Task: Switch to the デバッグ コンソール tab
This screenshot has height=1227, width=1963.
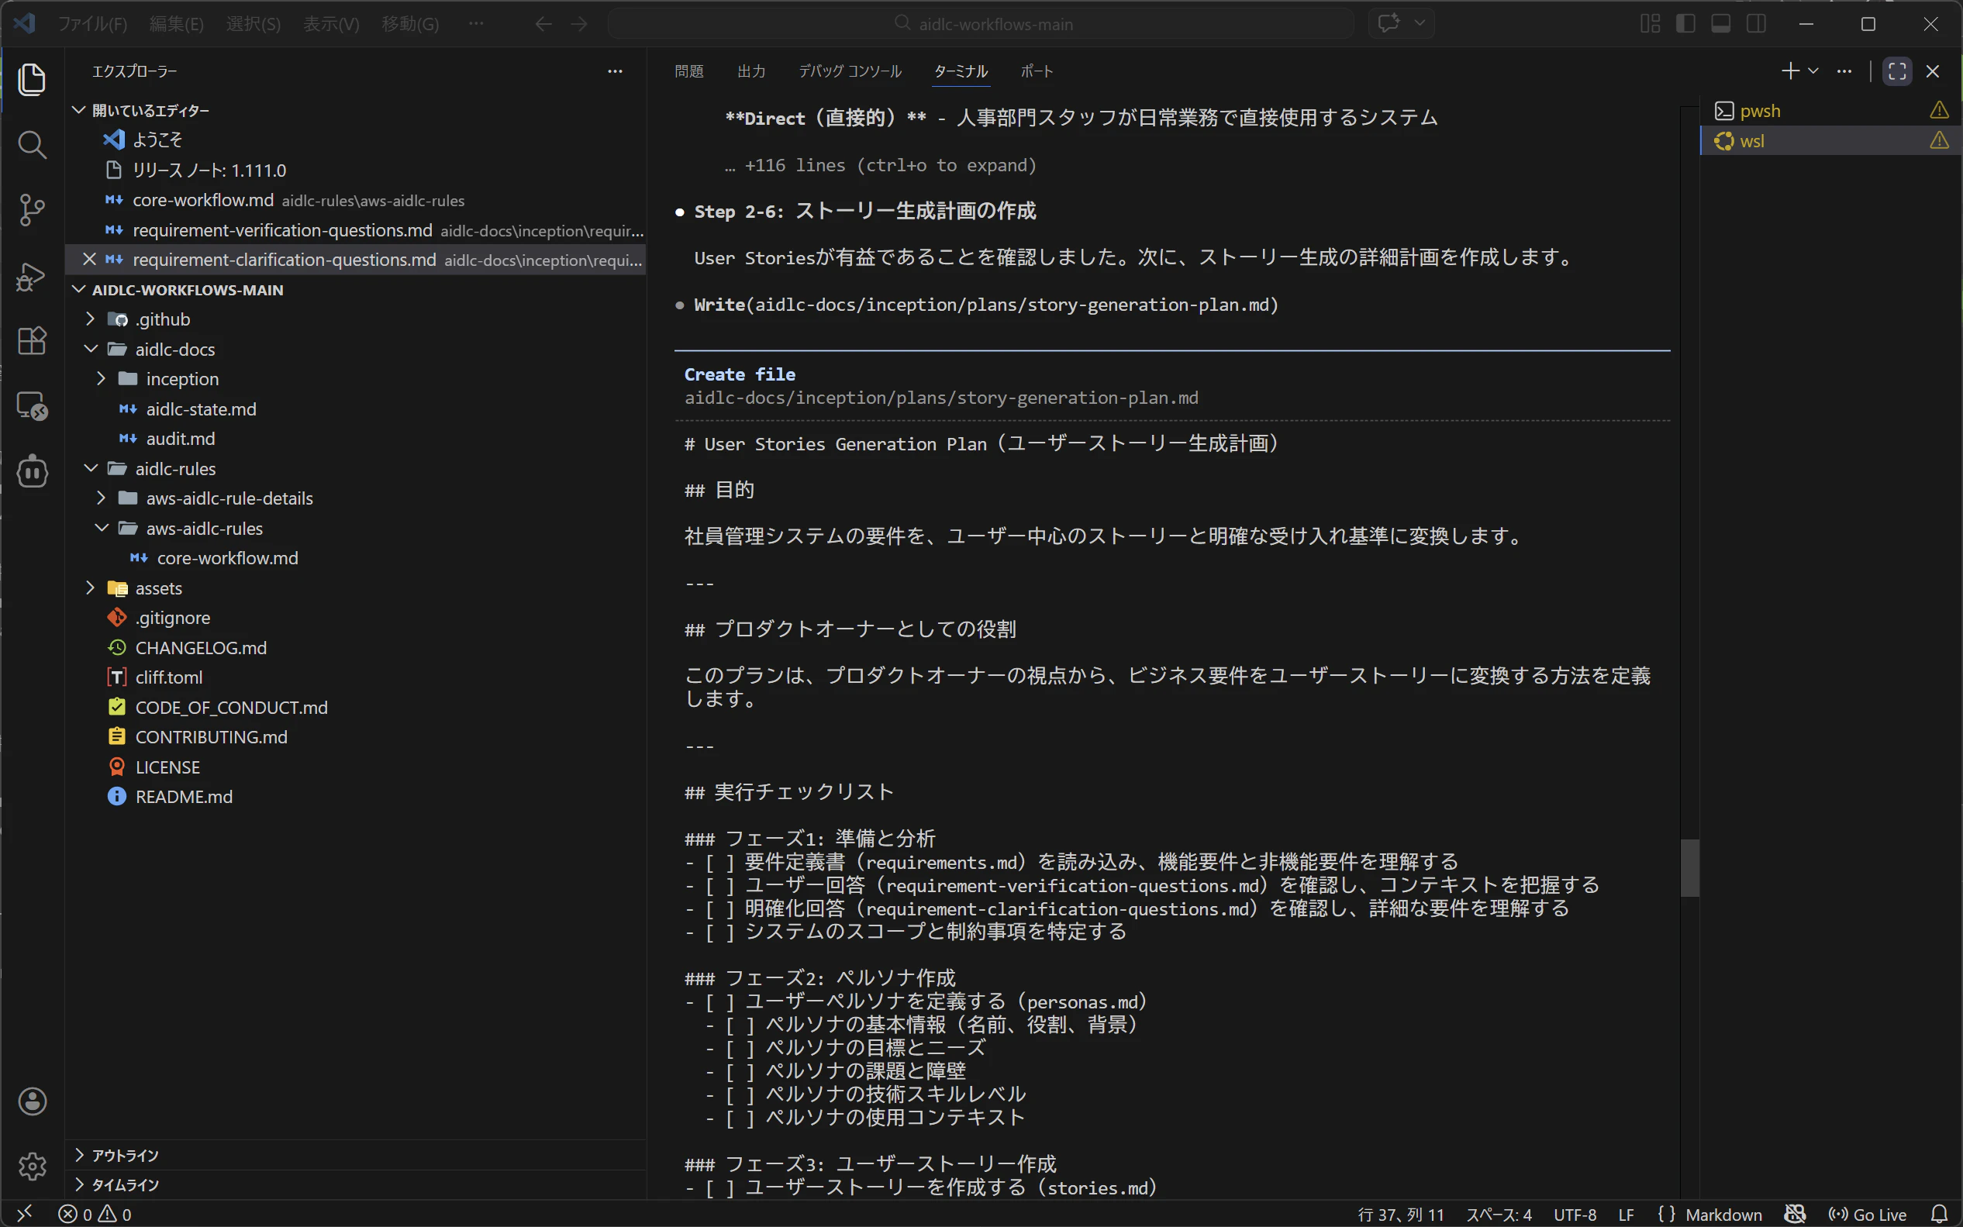Action: [x=850, y=71]
